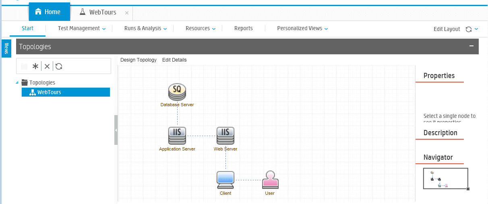Expand the Personalized Views dropdown menu
This screenshot has height=204, width=488.
tap(302, 29)
